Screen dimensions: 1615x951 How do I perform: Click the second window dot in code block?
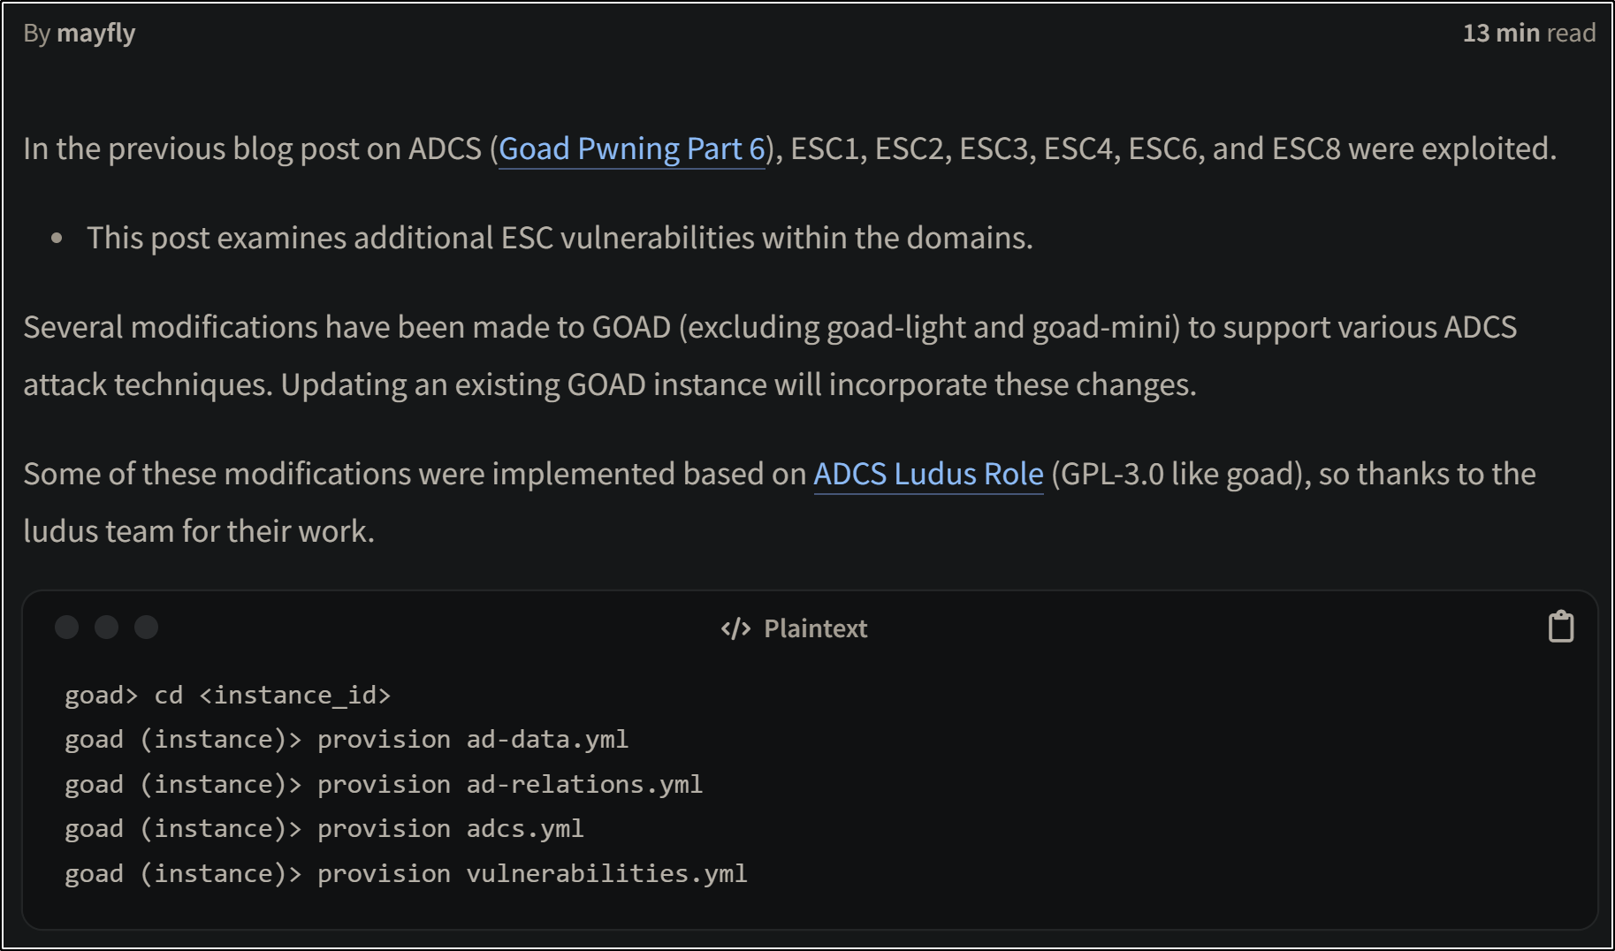click(107, 627)
